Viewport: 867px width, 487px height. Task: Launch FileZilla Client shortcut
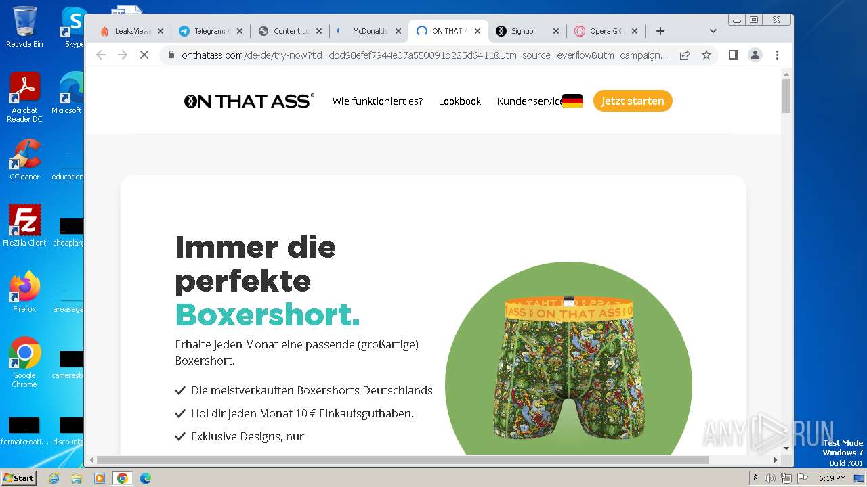pyautogui.click(x=24, y=225)
